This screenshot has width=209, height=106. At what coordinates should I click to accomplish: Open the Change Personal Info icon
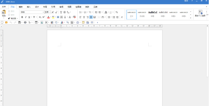click(200, 12)
